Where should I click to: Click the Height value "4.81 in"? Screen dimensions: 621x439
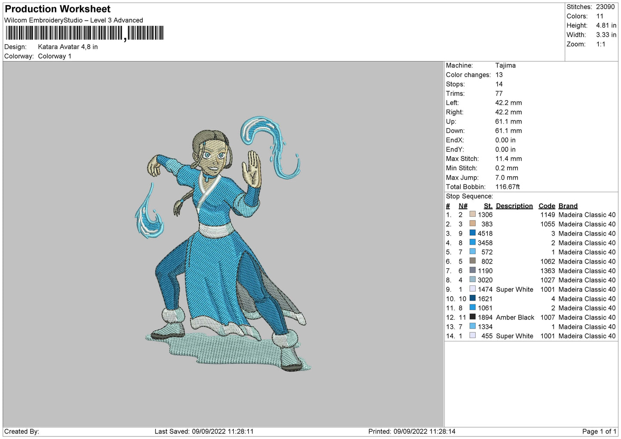click(x=606, y=25)
